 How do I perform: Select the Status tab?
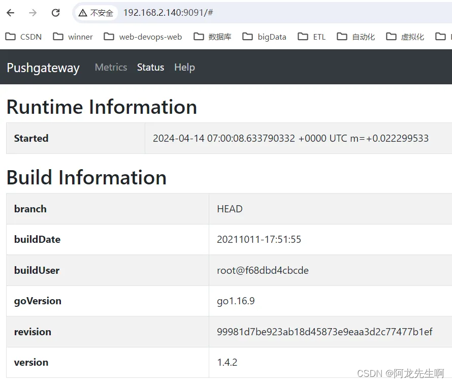150,67
